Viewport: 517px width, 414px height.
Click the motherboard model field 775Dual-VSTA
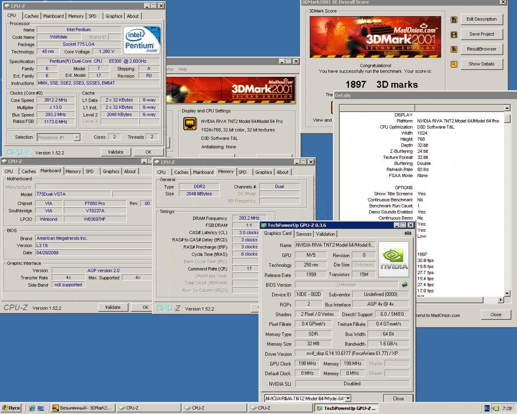[73, 194]
